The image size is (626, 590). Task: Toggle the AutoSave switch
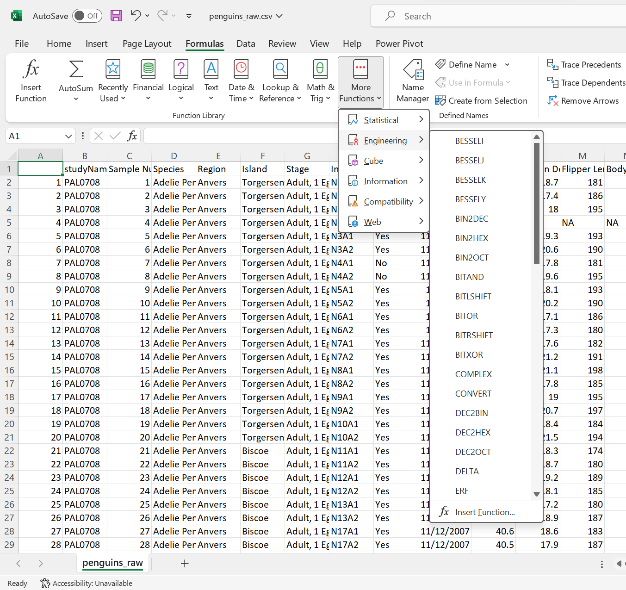tap(87, 16)
